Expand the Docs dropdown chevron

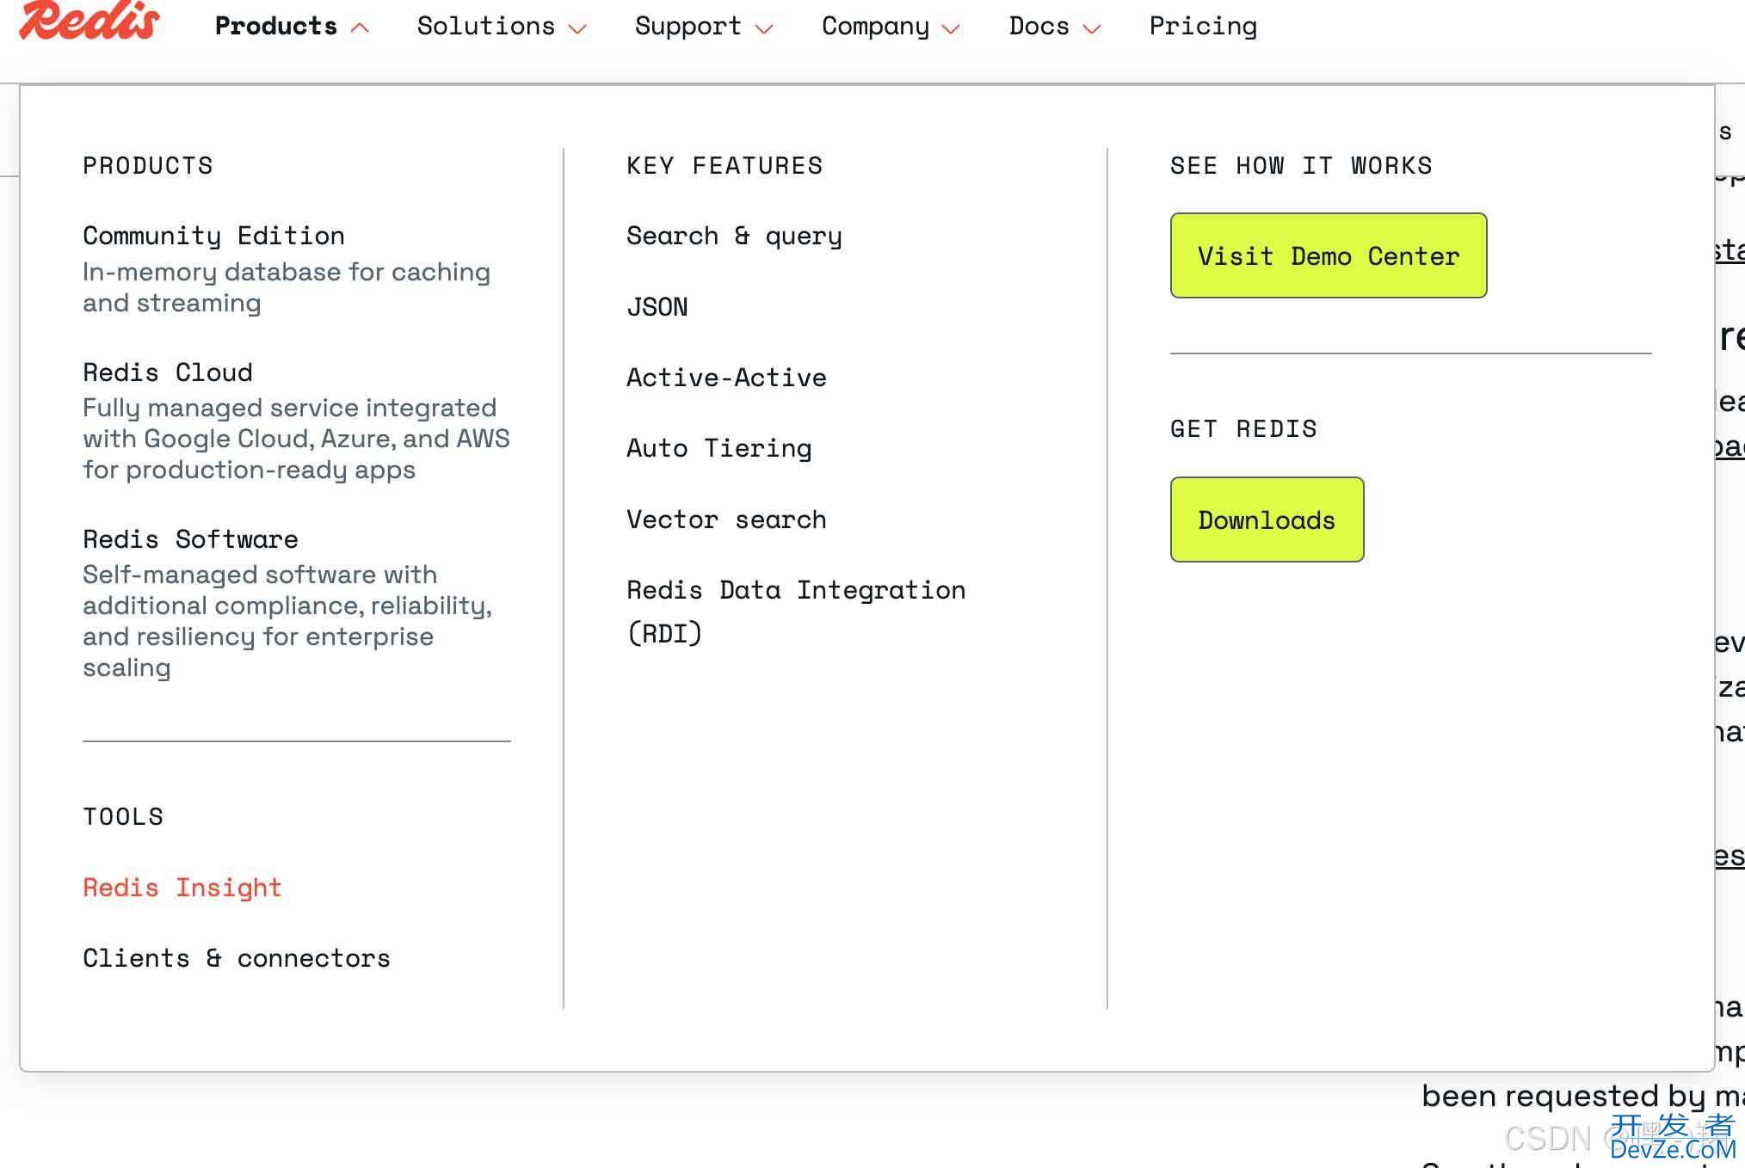pos(1092,28)
